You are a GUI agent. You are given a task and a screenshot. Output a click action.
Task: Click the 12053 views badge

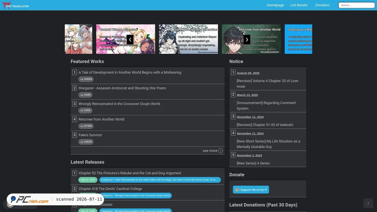coord(85,110)
